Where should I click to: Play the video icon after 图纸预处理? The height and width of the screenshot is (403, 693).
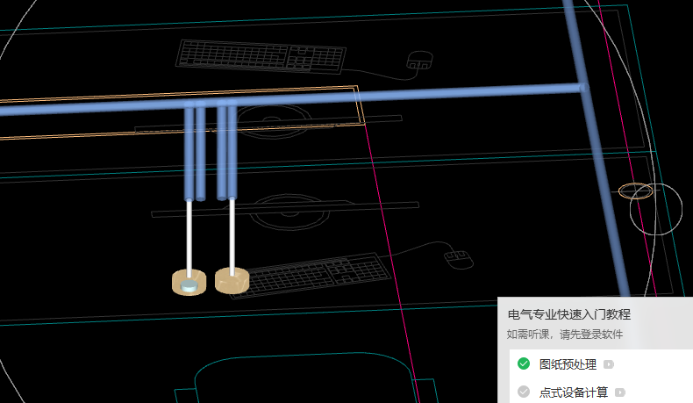click(x=609, y=364)
